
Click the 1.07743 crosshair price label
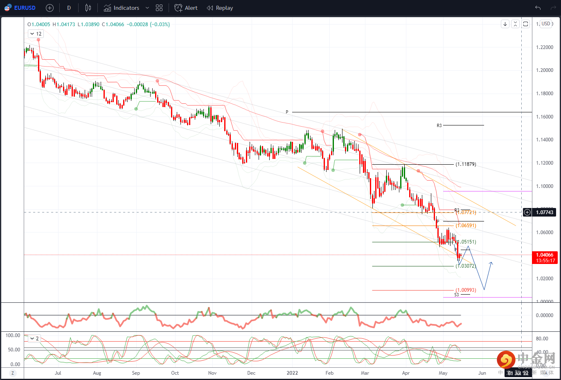click(545, 212)
